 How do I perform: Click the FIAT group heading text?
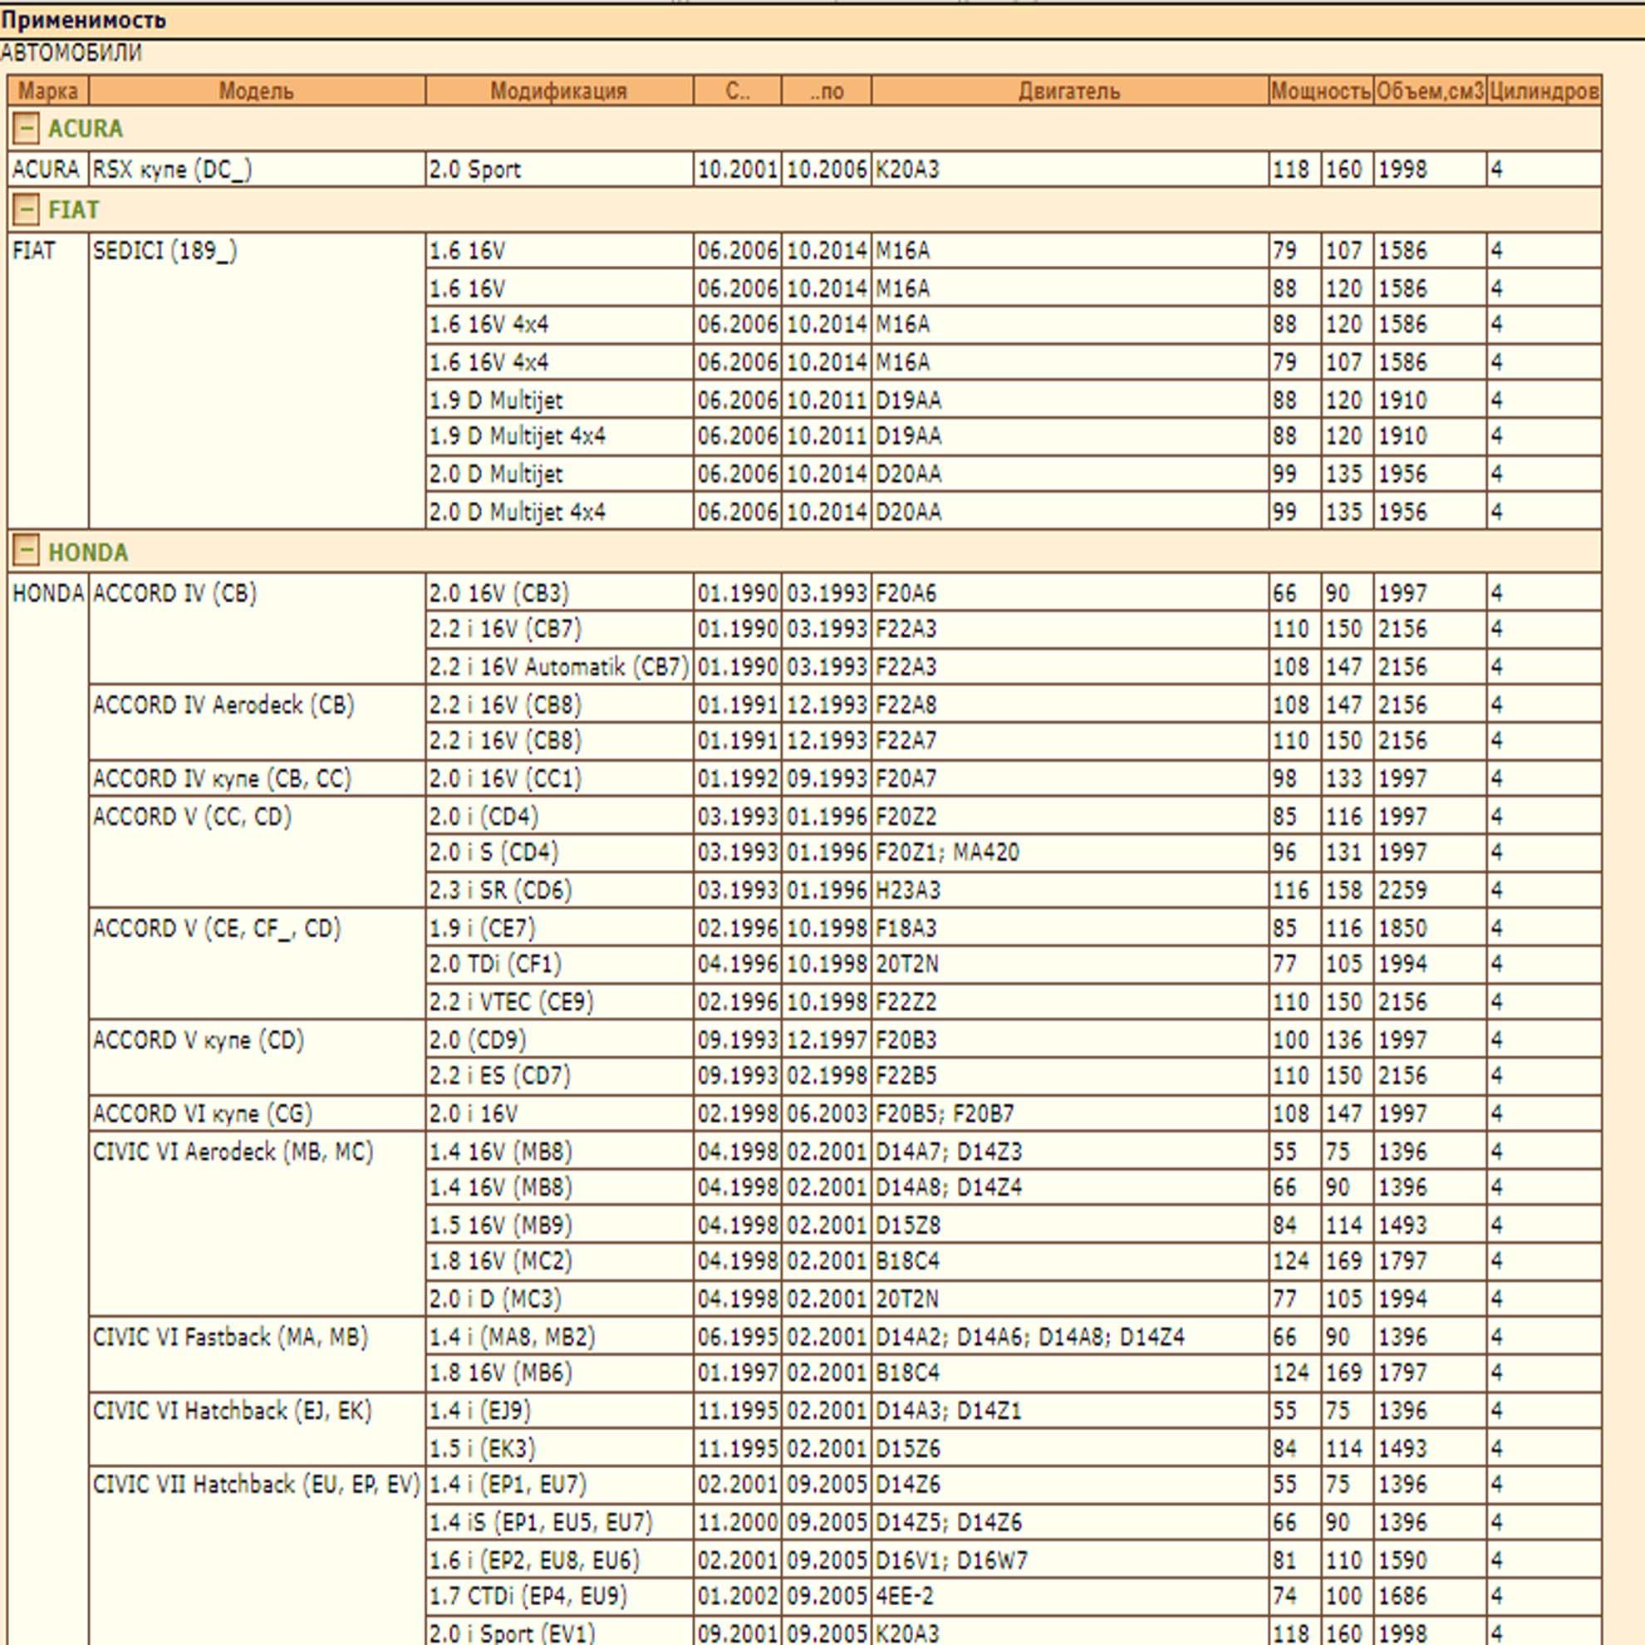(73, 209)
